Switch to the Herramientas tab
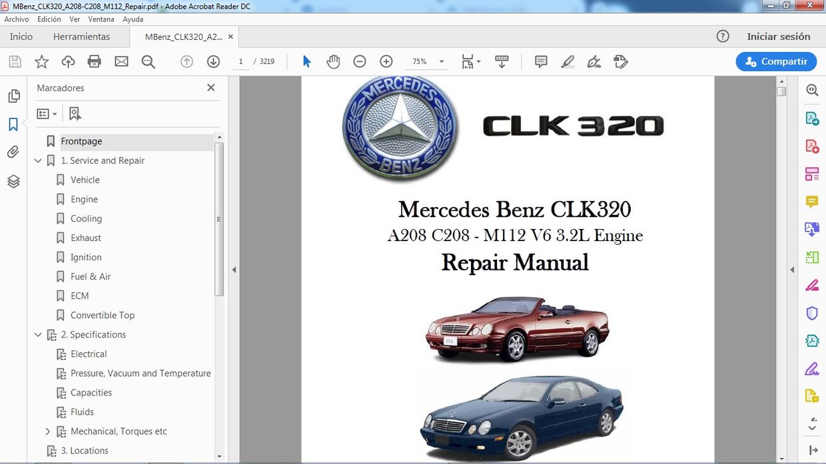Image resolution: width=826 pixels, height=464 pixels. point(81,37)
